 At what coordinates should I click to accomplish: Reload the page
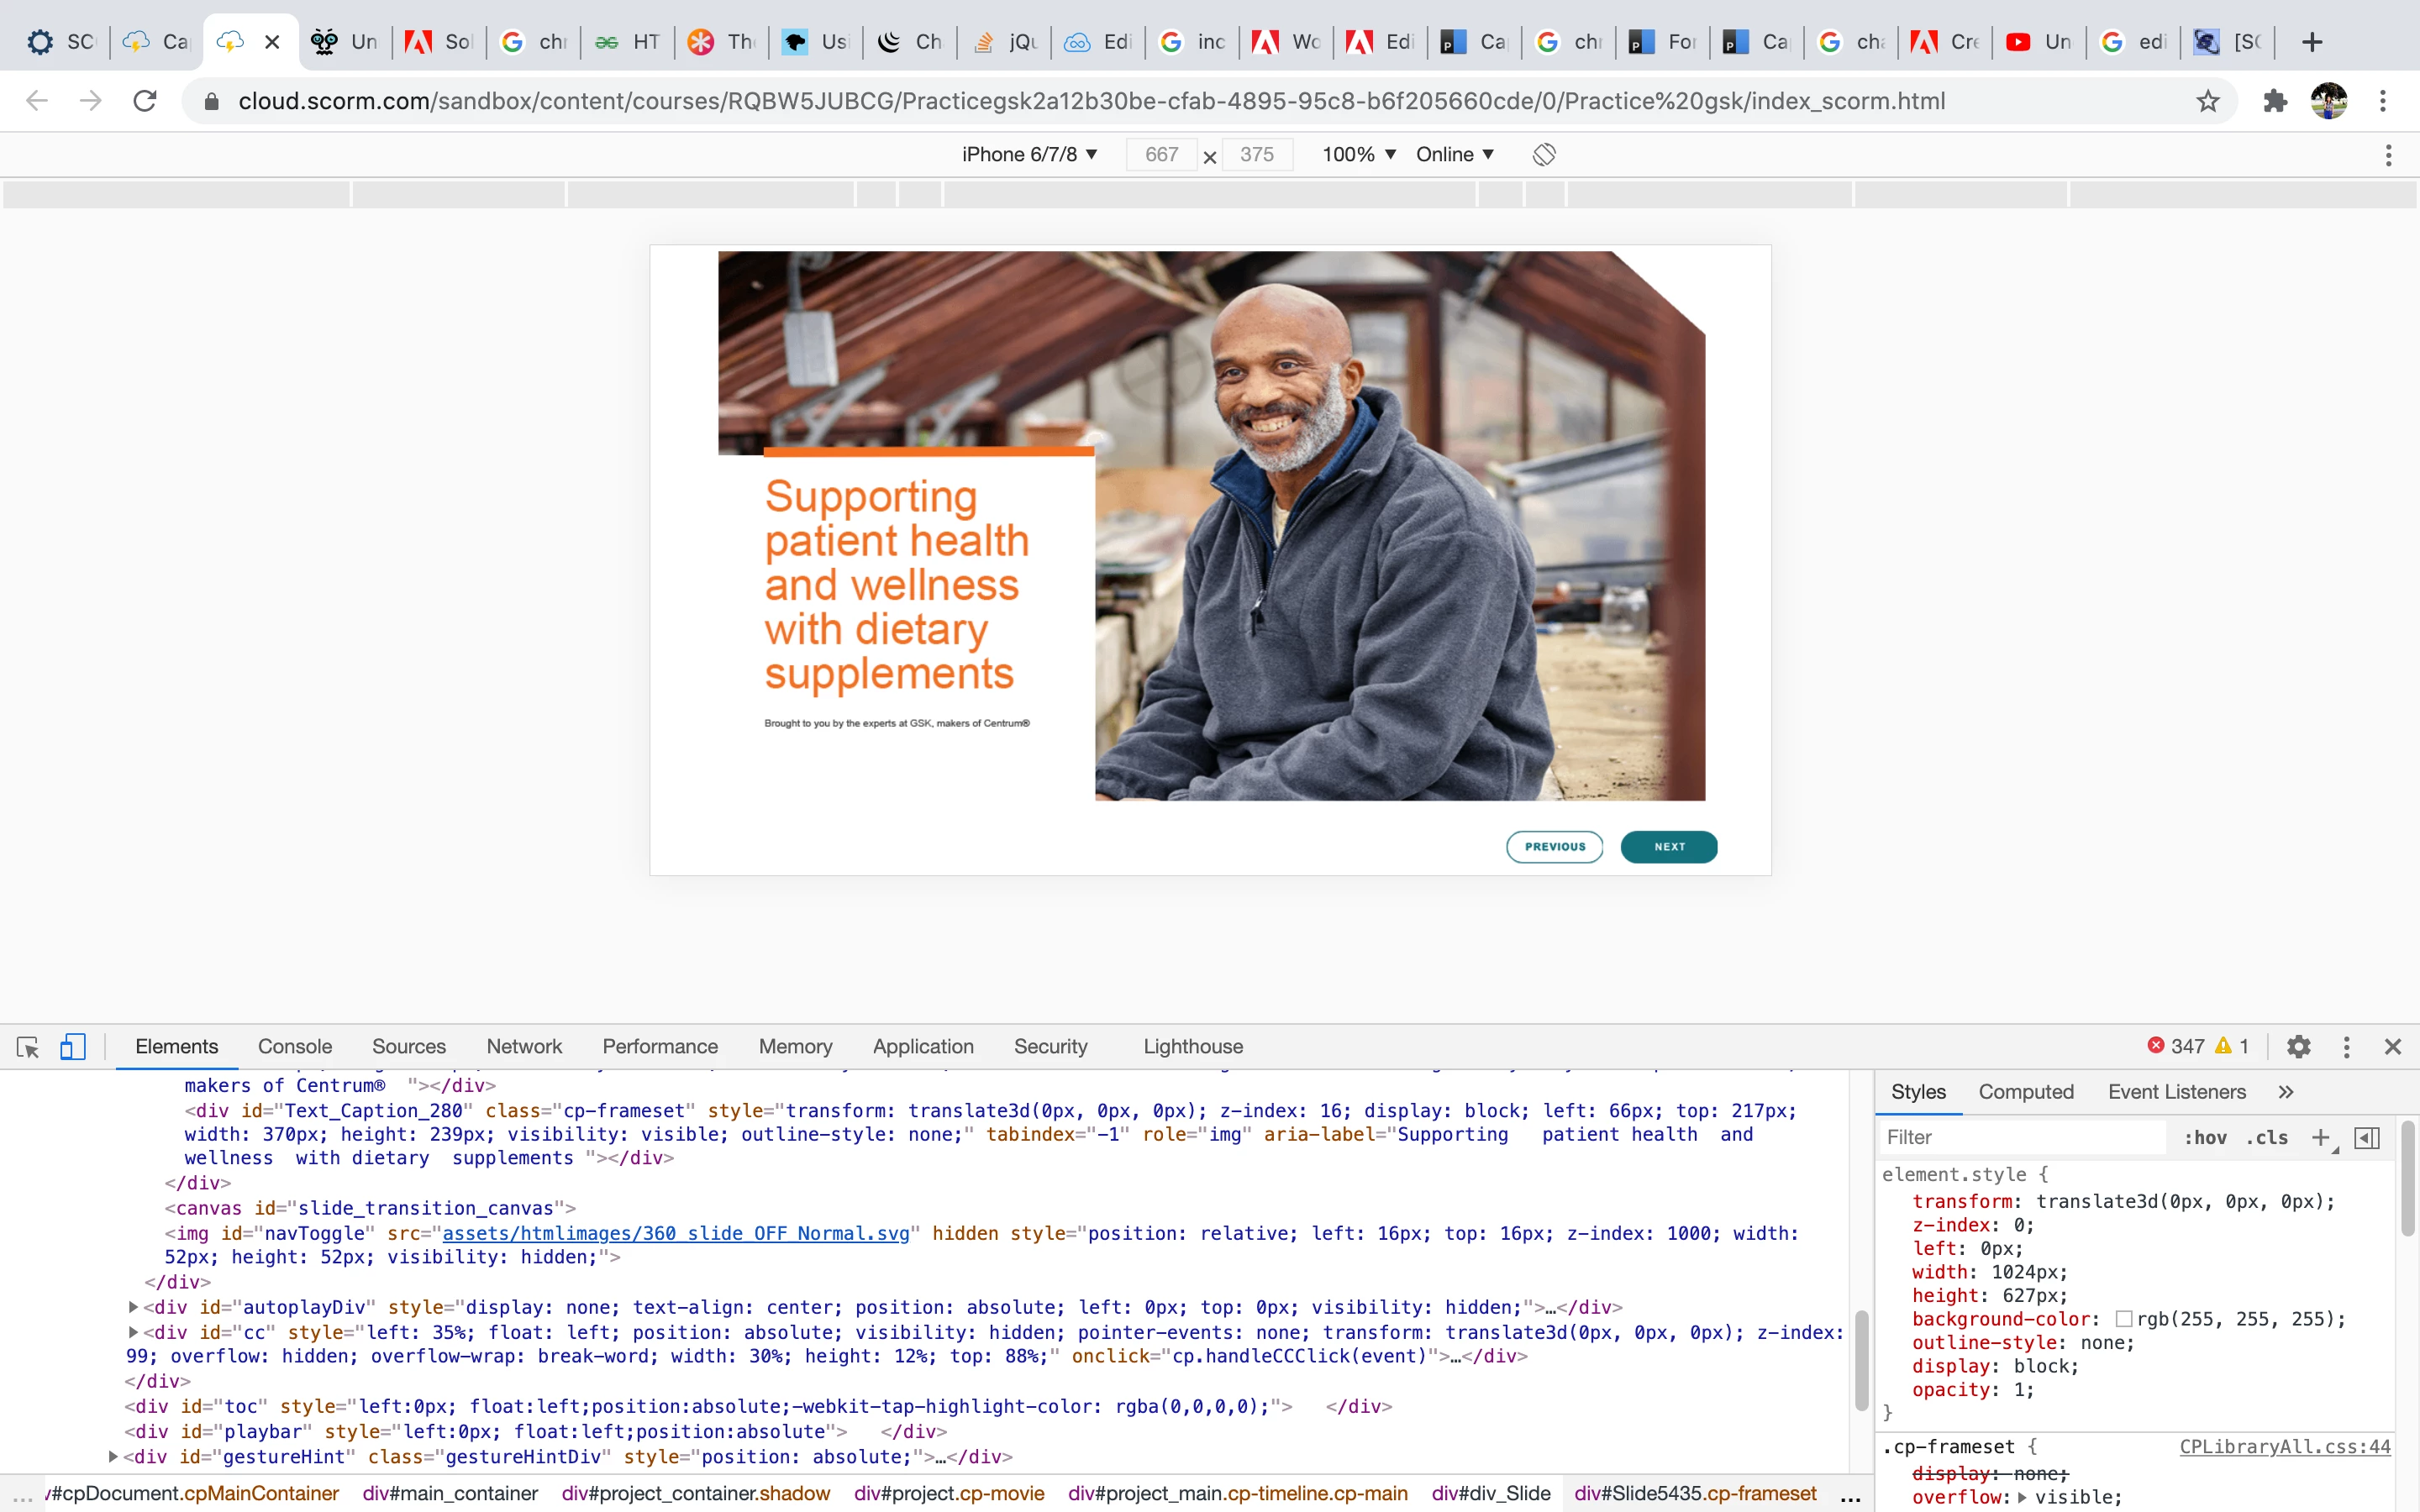pos(145,101)
